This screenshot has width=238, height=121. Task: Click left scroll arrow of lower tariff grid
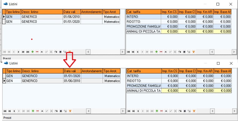(x=212, y=111)
